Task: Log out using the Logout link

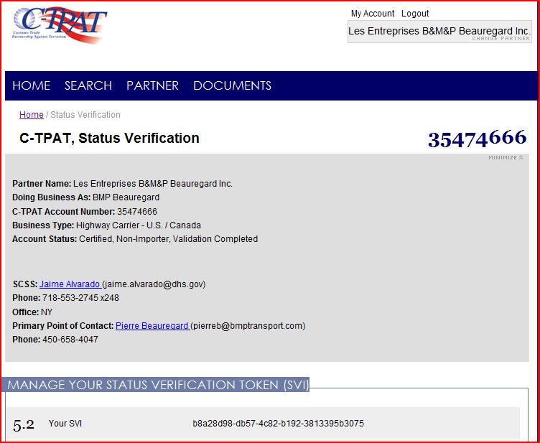Action: pos(415,14)
